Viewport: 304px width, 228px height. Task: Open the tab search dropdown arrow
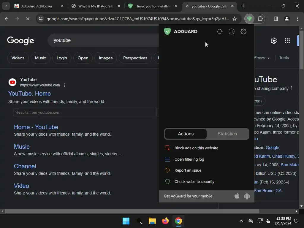tap(6, 6)
